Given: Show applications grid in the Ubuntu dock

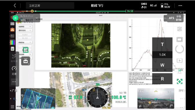Looking at the screenshot, I should pos(12,107).
